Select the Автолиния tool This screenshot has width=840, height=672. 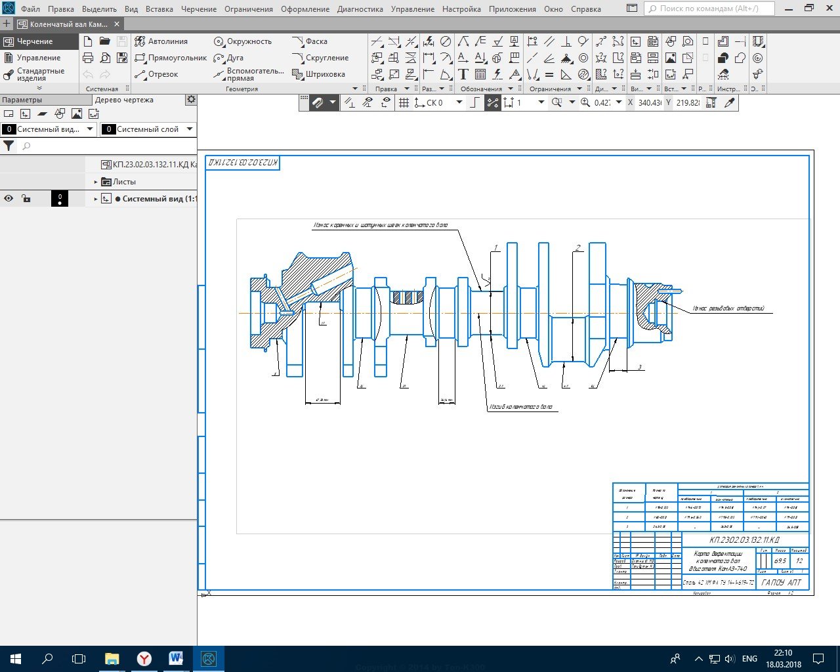pyautogui.click(x=161, y=41)
